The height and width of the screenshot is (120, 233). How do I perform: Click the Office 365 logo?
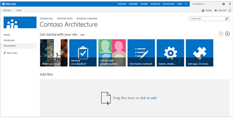coord(9,4)
